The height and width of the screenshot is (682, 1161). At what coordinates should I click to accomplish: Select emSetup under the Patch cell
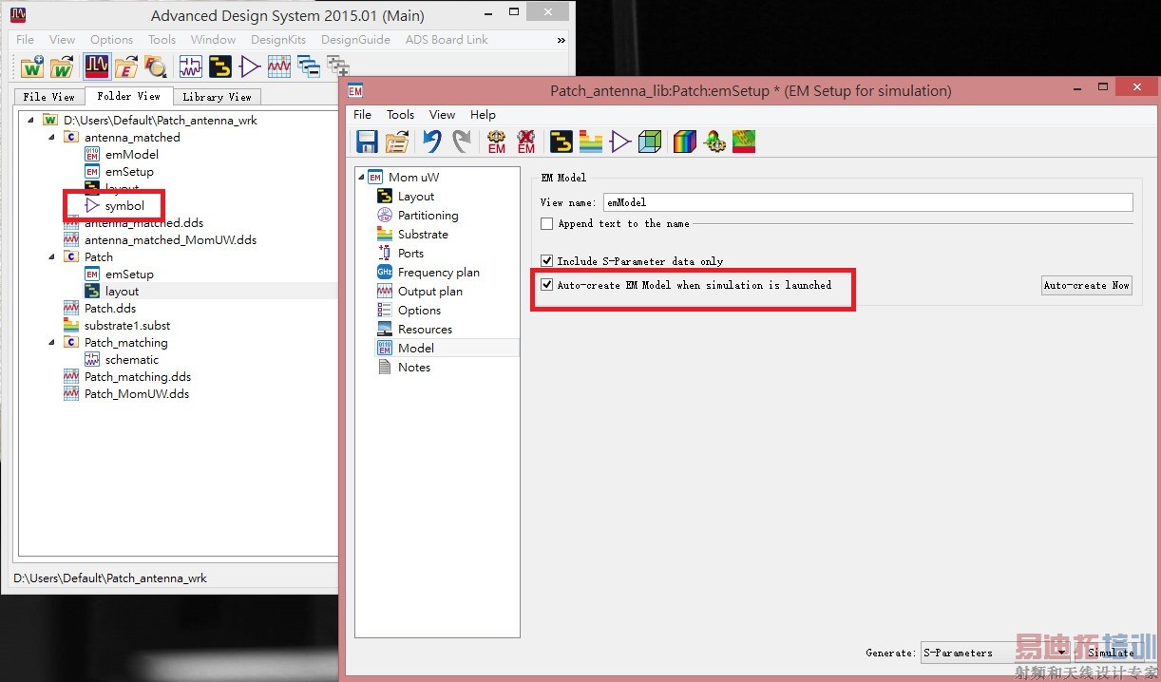tap(129, 274)
